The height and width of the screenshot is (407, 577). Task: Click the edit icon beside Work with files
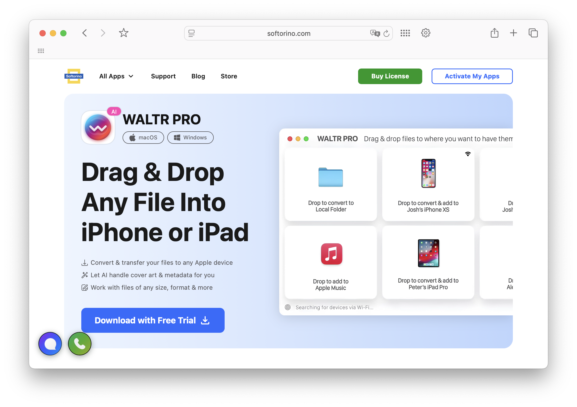[x=85, y=288]
